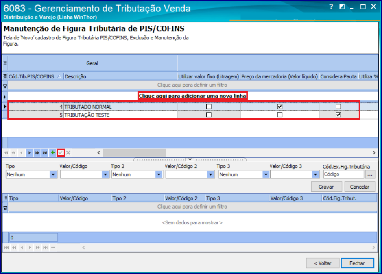The image size is (382, 274).
Task: Open the Tipo dropdown
Action: (x=53, y=174)
